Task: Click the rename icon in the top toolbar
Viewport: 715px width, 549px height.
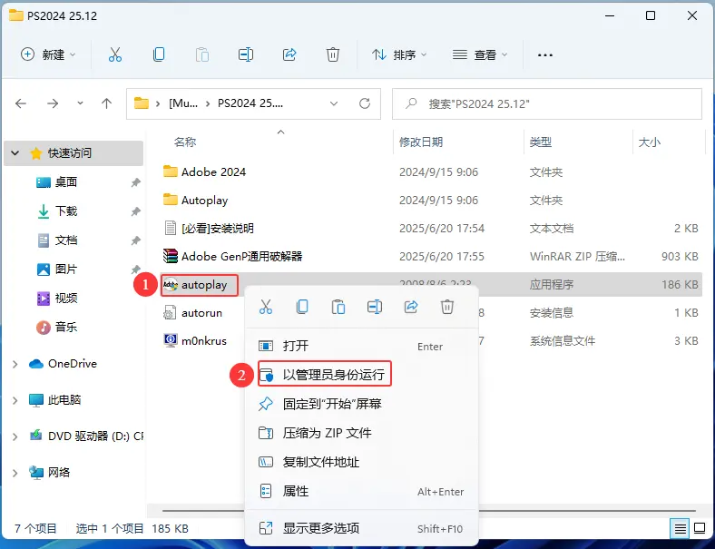Action: [246, 54]
